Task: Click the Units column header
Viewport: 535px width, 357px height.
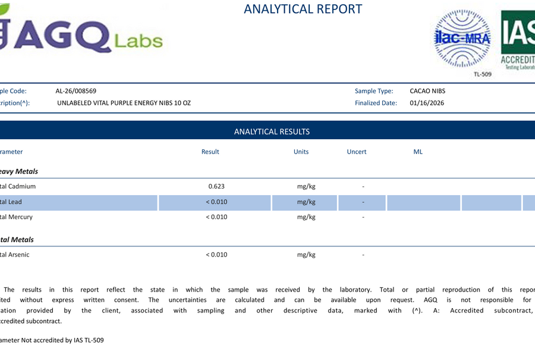Action: pyautogui.click(x=301, y=152)
